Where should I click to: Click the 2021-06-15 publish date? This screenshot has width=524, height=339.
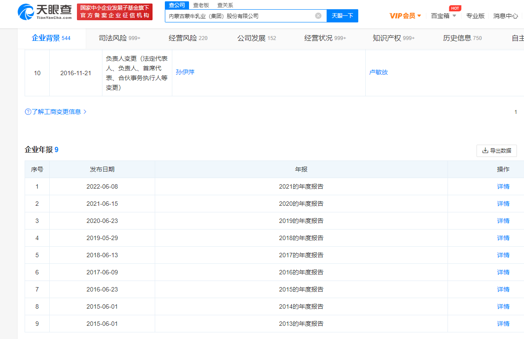tap(102, 204)
